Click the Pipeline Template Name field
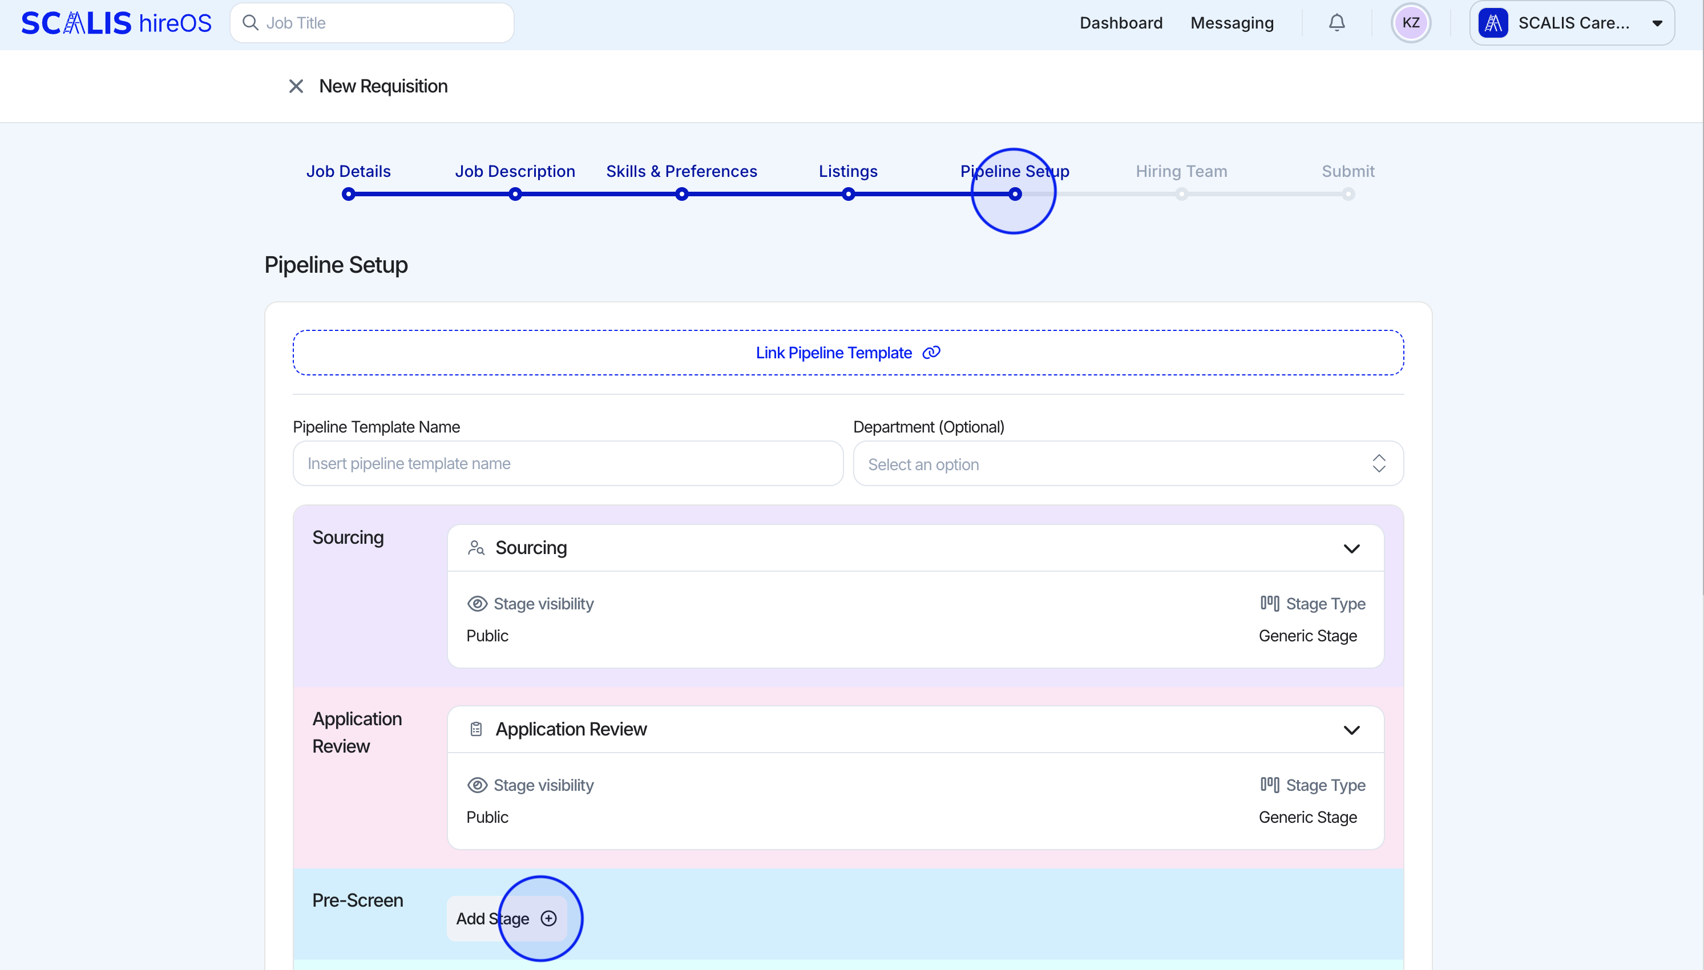Viewport: 1704px width, 970px height. 568,464
